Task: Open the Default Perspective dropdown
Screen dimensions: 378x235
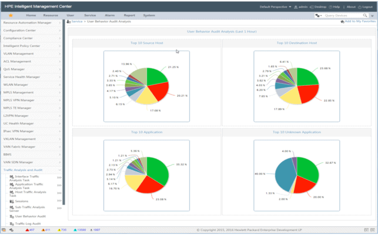Action: tap(275, 7)
